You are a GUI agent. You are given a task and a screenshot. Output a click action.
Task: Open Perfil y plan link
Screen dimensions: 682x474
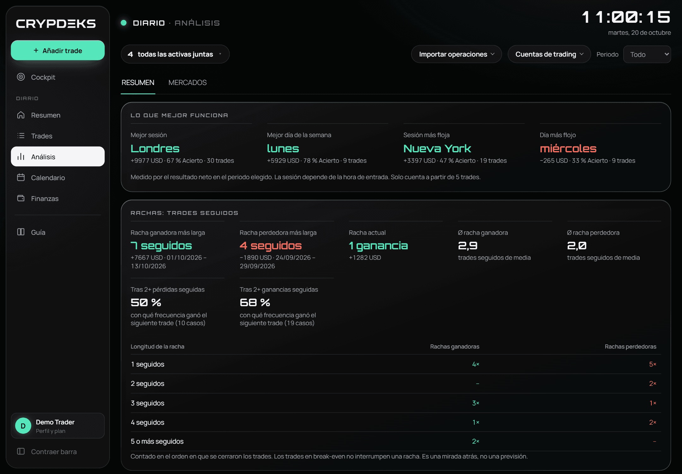pos(58,426)
